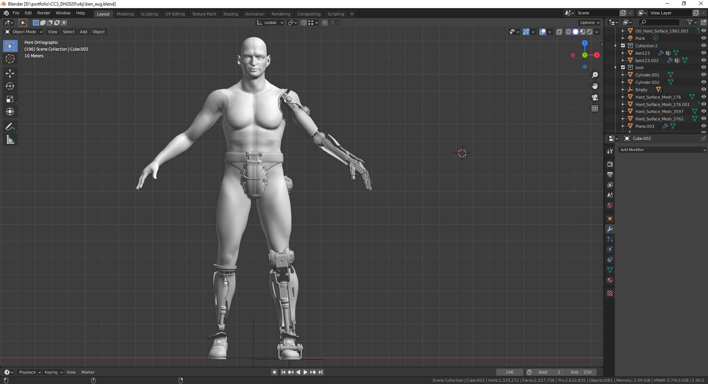708x384 pixels.
Task: Activate the Transform tool
Action: click(x=10, y=112)
